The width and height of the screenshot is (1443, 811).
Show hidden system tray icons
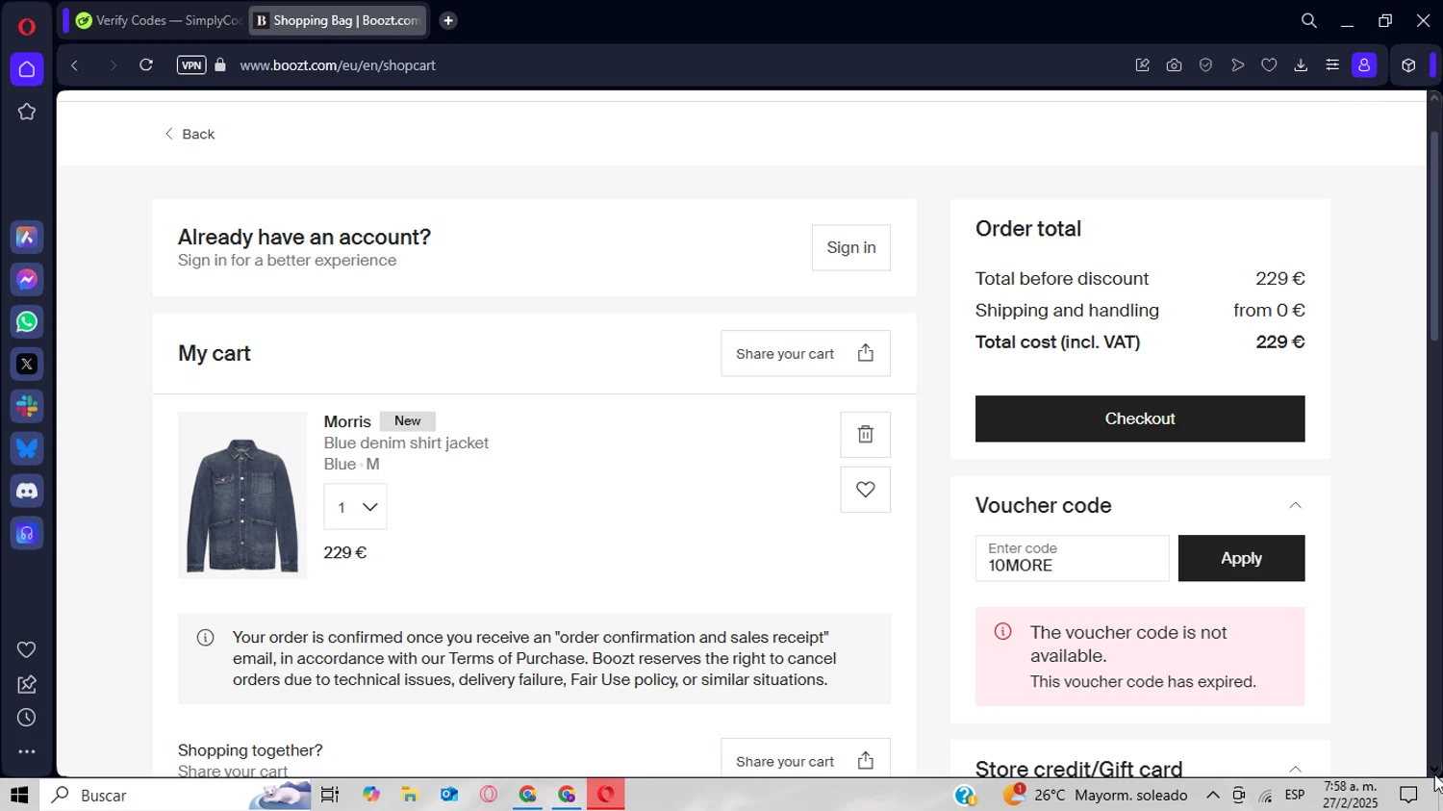coord(1213,795)
